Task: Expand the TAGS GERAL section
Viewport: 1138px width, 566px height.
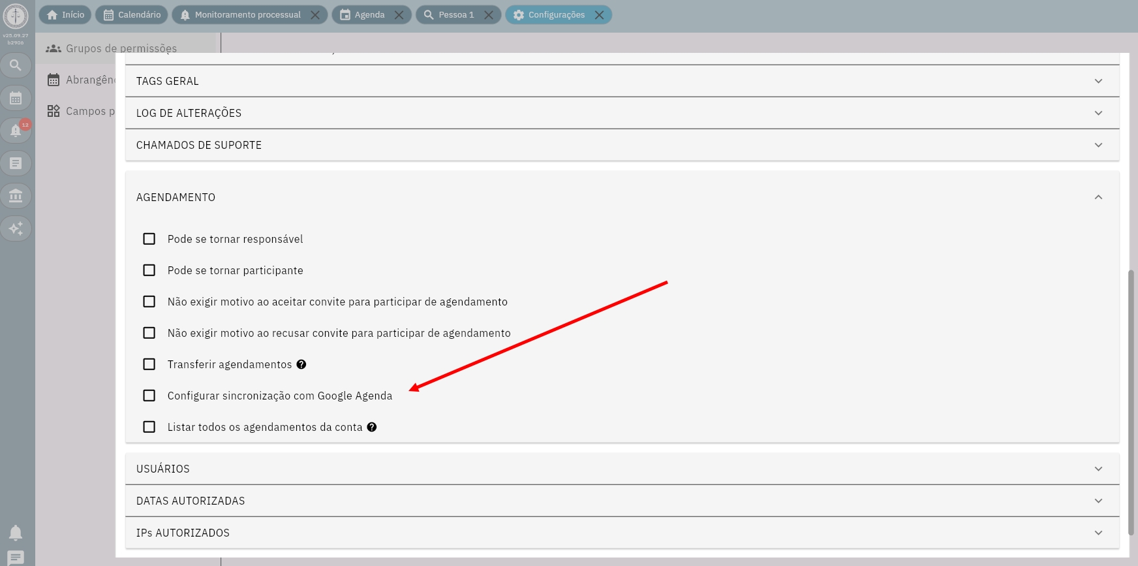Action: click(621, 81)
